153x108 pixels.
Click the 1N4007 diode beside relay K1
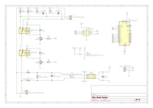pyautogui.click(x=40, y=31)
